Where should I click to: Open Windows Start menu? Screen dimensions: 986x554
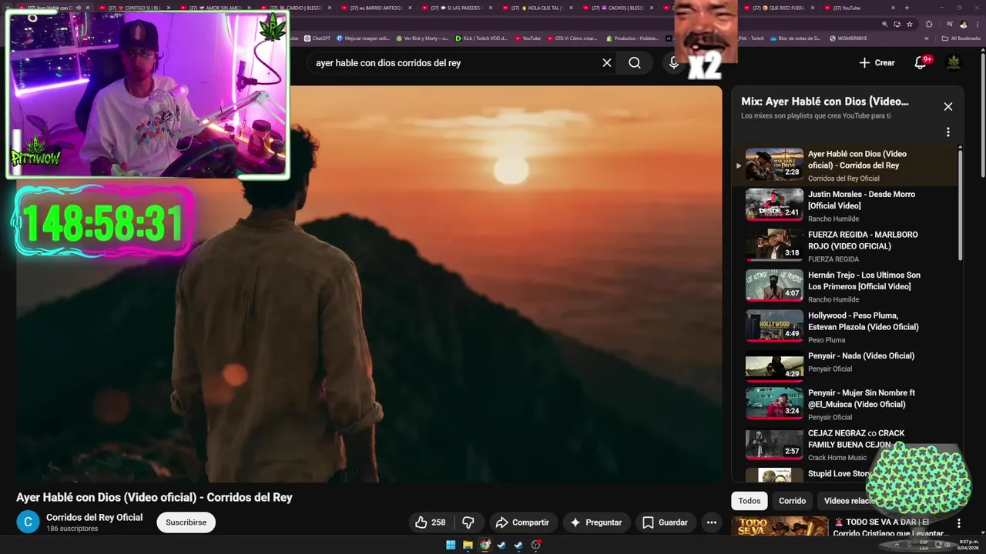[451, 546]
